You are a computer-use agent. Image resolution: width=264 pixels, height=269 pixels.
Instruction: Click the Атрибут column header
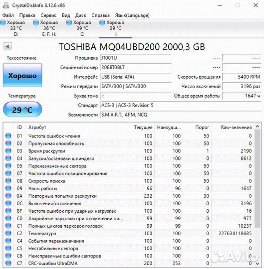76,128
